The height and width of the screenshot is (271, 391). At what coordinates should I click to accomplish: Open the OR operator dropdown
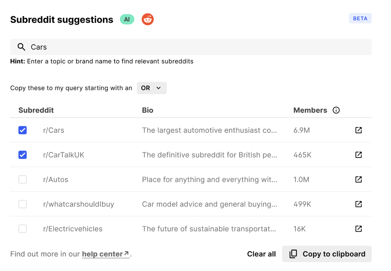pos(152,88)
